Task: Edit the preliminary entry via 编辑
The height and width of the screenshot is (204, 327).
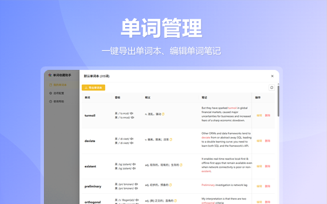Action: (259, 186)
